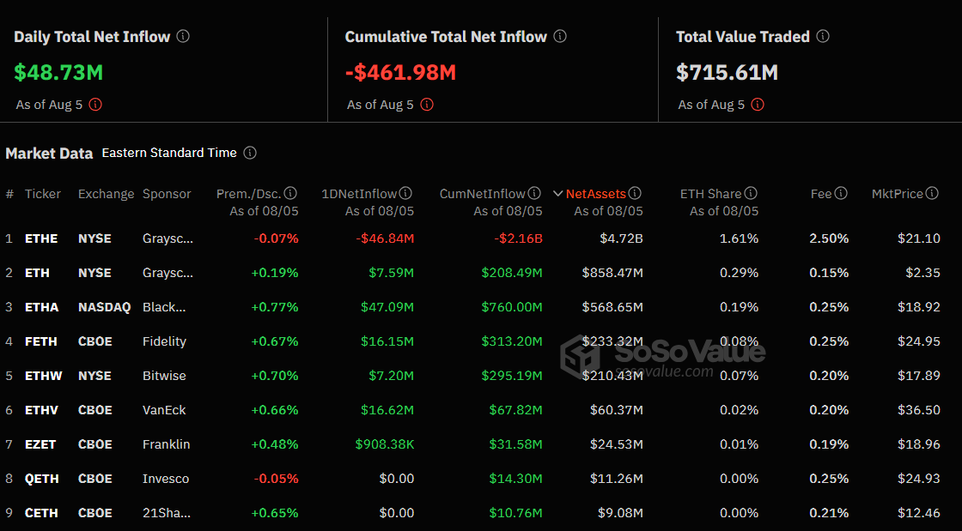The height and width of the screenshot is (531, 962).
Task: Click the -0.05% premium value for QETH
Action: [276, 479]
